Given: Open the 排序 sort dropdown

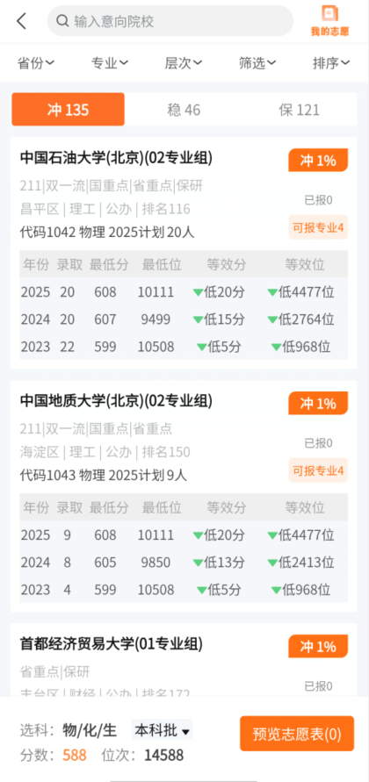Looking at the screenshot, I should point(331,63).
